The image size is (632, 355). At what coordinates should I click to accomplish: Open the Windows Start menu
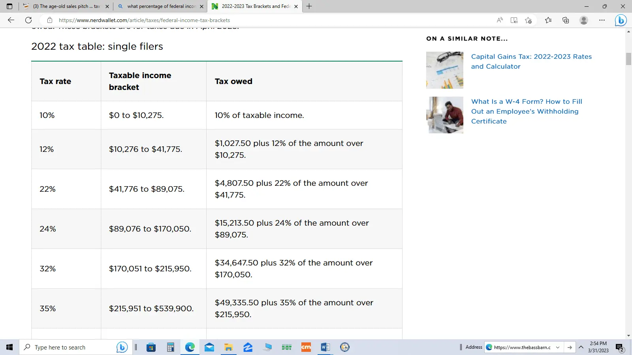[9, 347]
